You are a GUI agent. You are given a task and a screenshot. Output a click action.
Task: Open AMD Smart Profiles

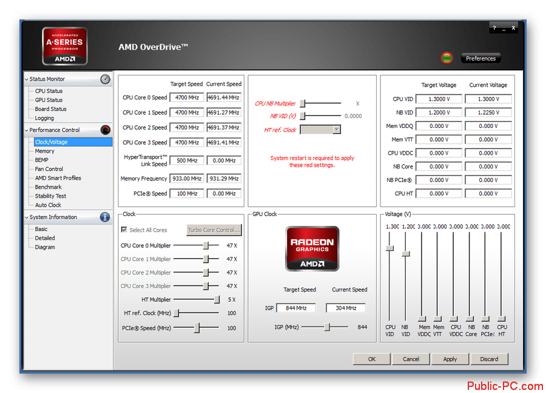click(x=58, y=178)
